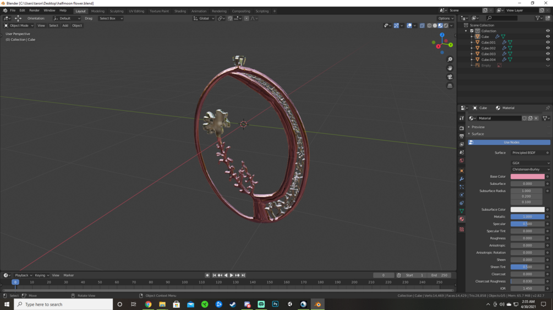Image resolution: width=553 pixels, height=310 pixels.
Task: Open the File menu
Action: click(x=13, y=10)
